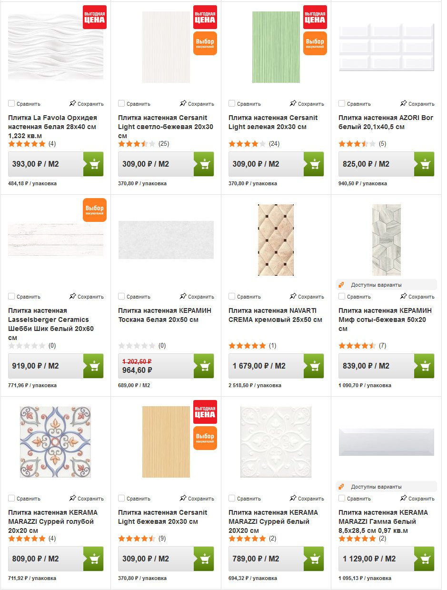Save the Шебби Шик tile with pin
Viewport: 447px width, 590px height.
pyautogui.click(x=86, y=297)
